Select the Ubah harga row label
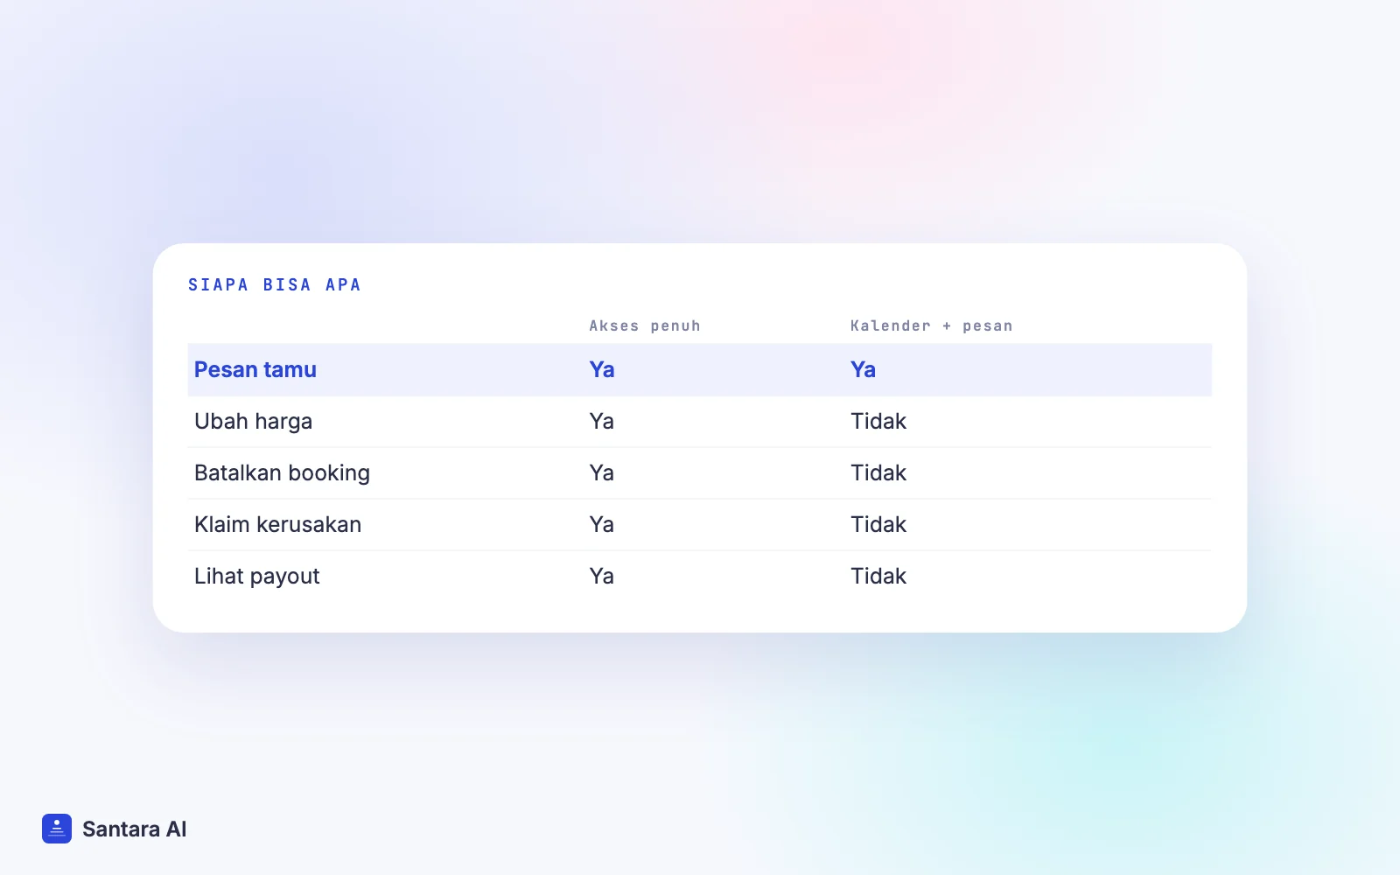This screenshot has width=1400, height=875. [x=253, y=421]
